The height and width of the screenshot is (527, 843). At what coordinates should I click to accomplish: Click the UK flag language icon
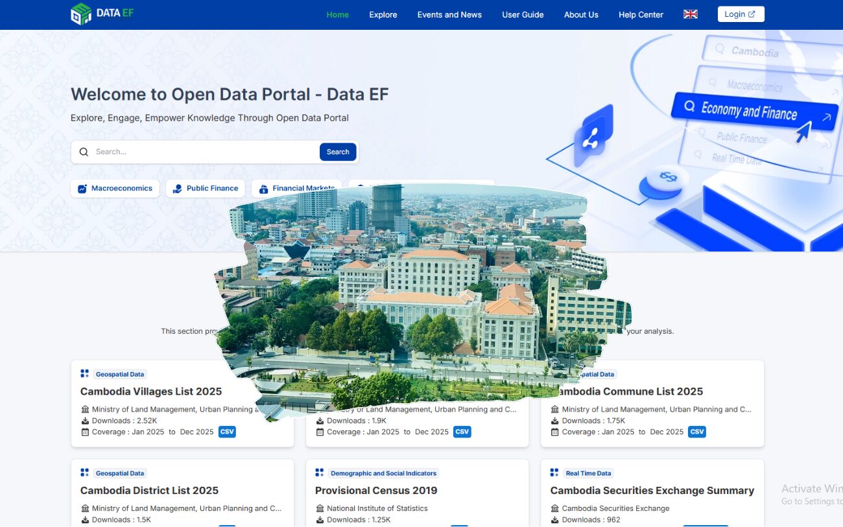tap(690, 14)
